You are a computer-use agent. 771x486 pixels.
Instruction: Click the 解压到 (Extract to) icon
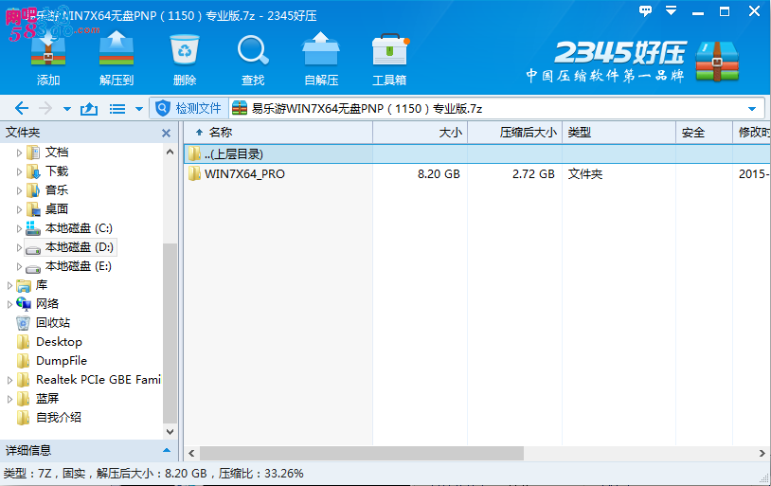[117, 48]
